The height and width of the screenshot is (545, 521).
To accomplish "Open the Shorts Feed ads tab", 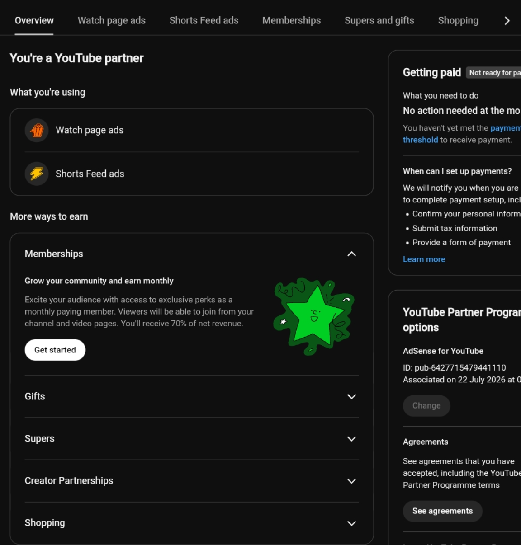I will click(x=204, y=20).
